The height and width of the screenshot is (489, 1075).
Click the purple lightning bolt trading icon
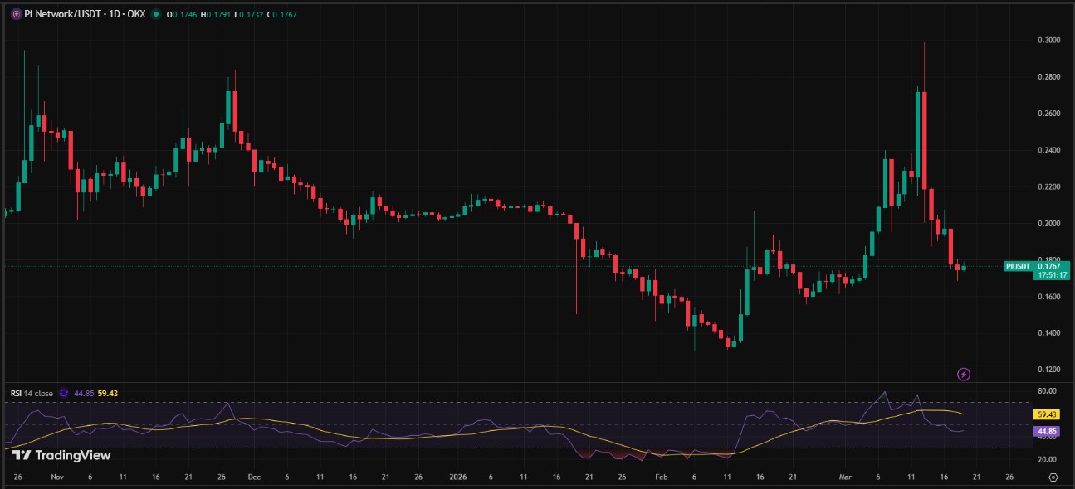pos(962,375)
